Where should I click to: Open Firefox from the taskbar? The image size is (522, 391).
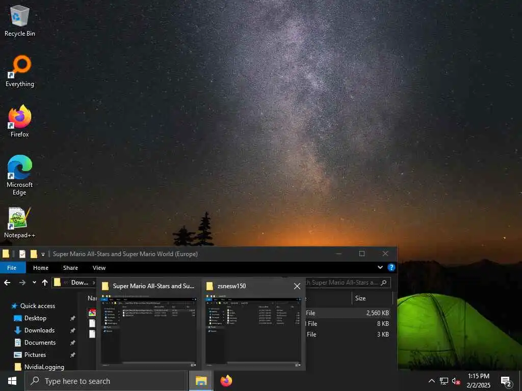coord(226,381)
